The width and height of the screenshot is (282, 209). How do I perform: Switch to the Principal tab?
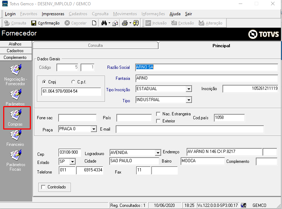tap(221, 46)
